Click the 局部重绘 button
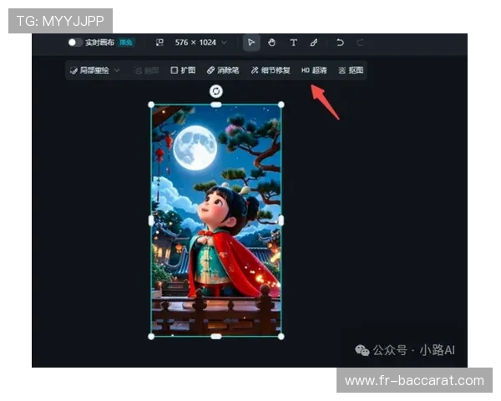 [90, 70]
